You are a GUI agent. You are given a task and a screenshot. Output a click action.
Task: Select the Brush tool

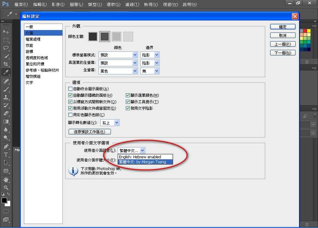(x=6, y=89)
